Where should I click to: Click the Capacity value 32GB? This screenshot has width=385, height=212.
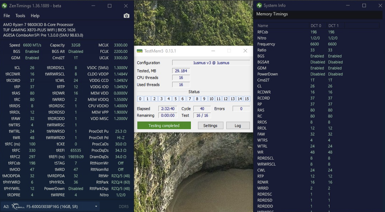76,45
